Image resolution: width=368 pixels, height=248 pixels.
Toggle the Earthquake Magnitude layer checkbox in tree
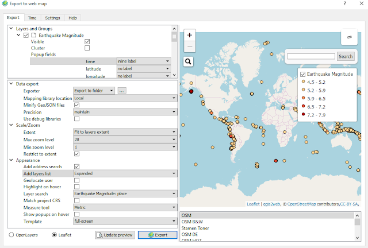[x=26, y=35]
